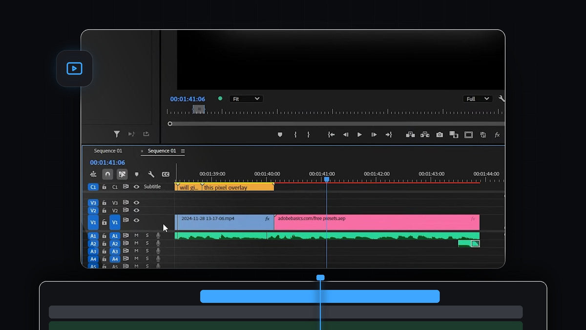Toggle Snap in the timeline
The image size is (586, 330).
click(x=107, y=174)
